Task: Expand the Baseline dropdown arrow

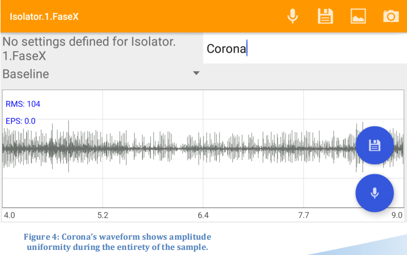Action: [196, 73]
